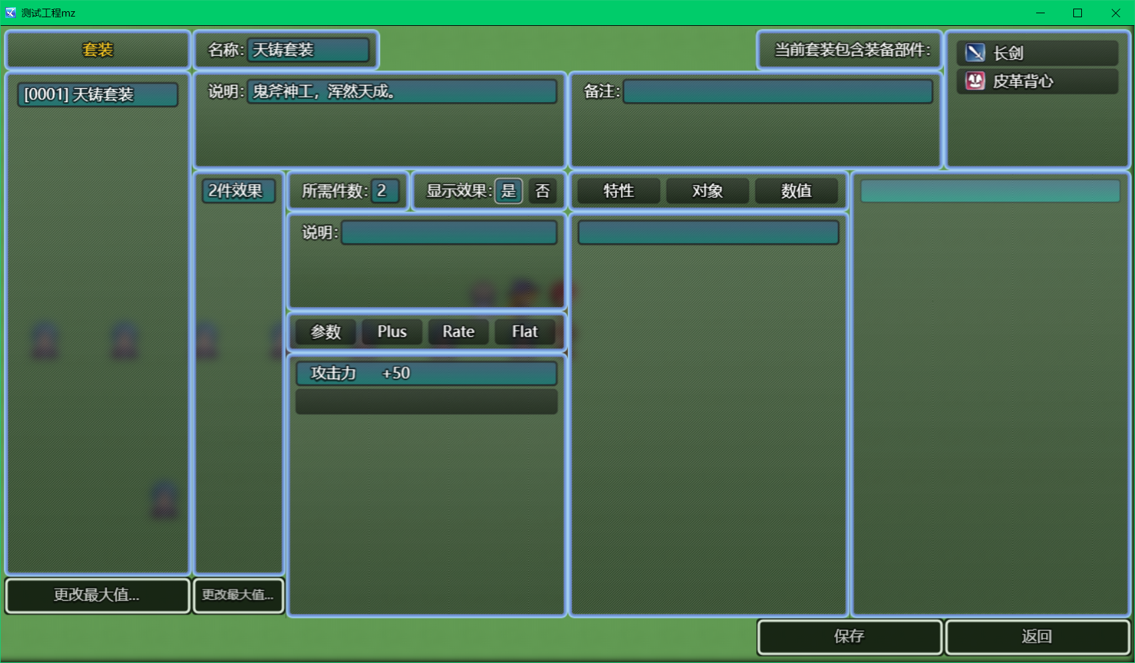Click the 返回 button
Screen dimensions: 1135x663
[x=1037, y=636]
